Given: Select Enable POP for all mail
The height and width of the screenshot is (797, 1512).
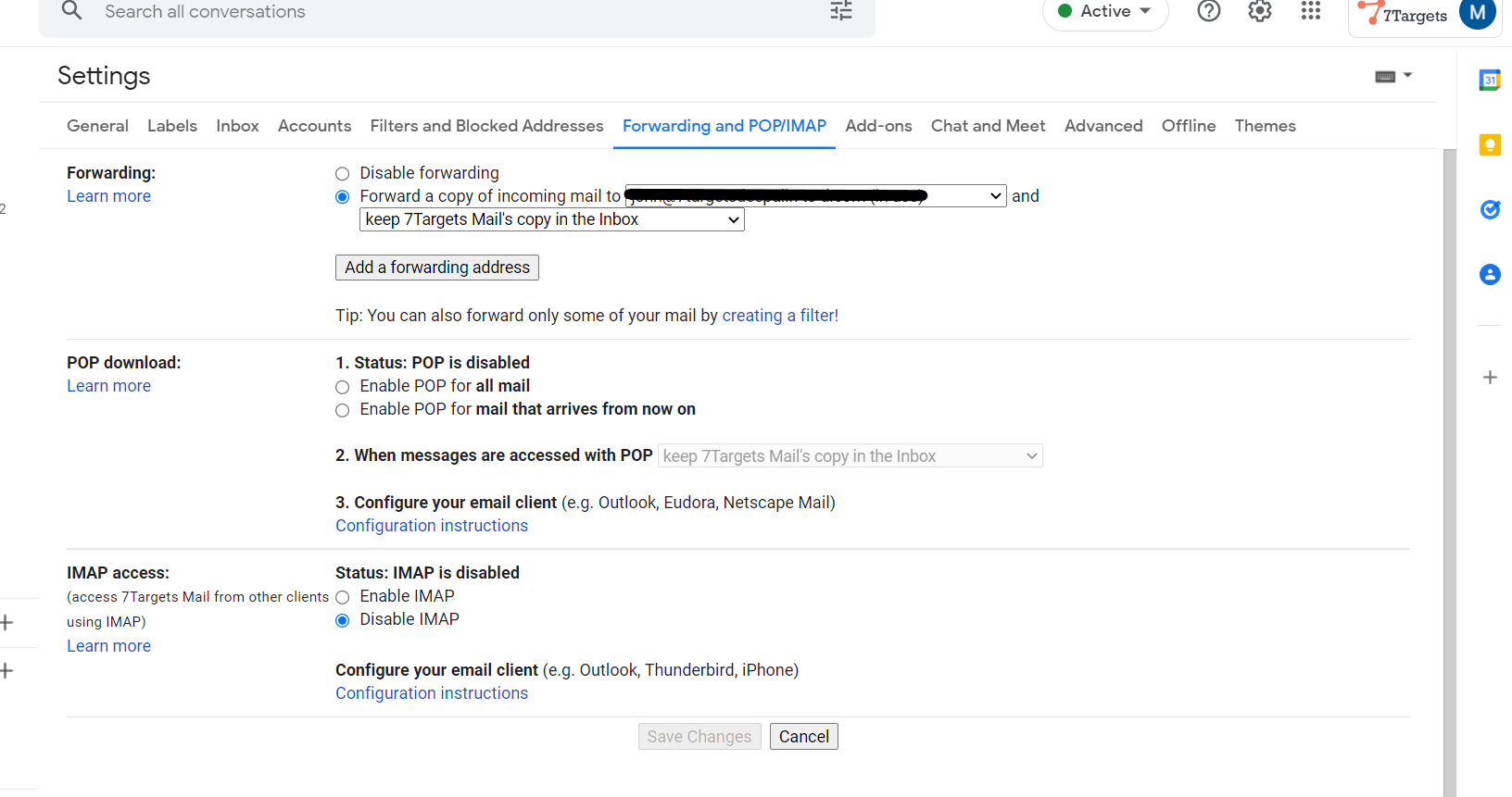Looking at the screenshot, I should tap(343, 387).
